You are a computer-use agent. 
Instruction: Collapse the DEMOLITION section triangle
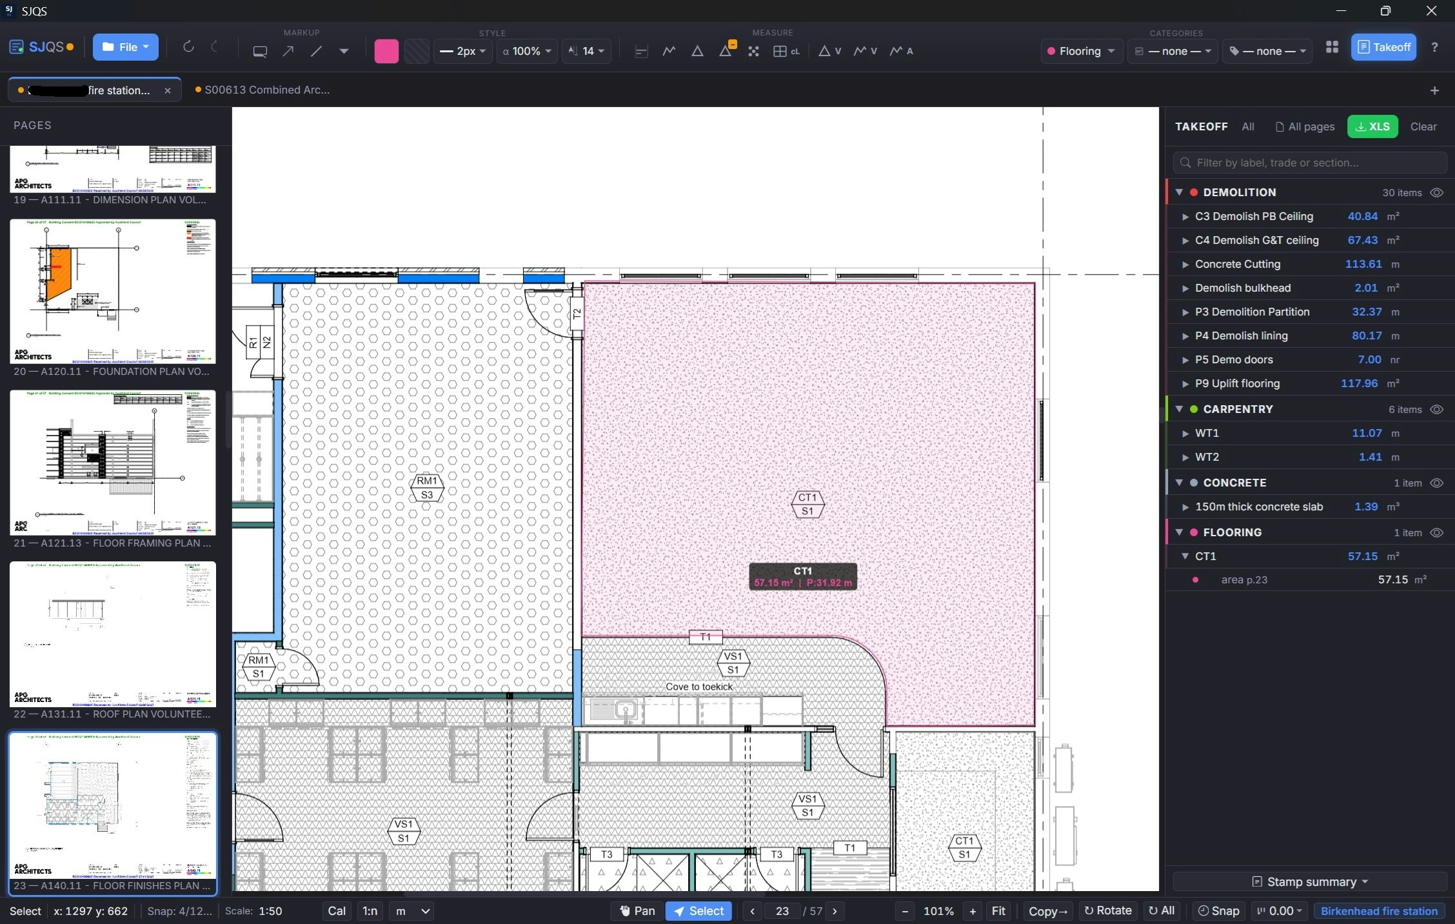[x=1179, y=192]
